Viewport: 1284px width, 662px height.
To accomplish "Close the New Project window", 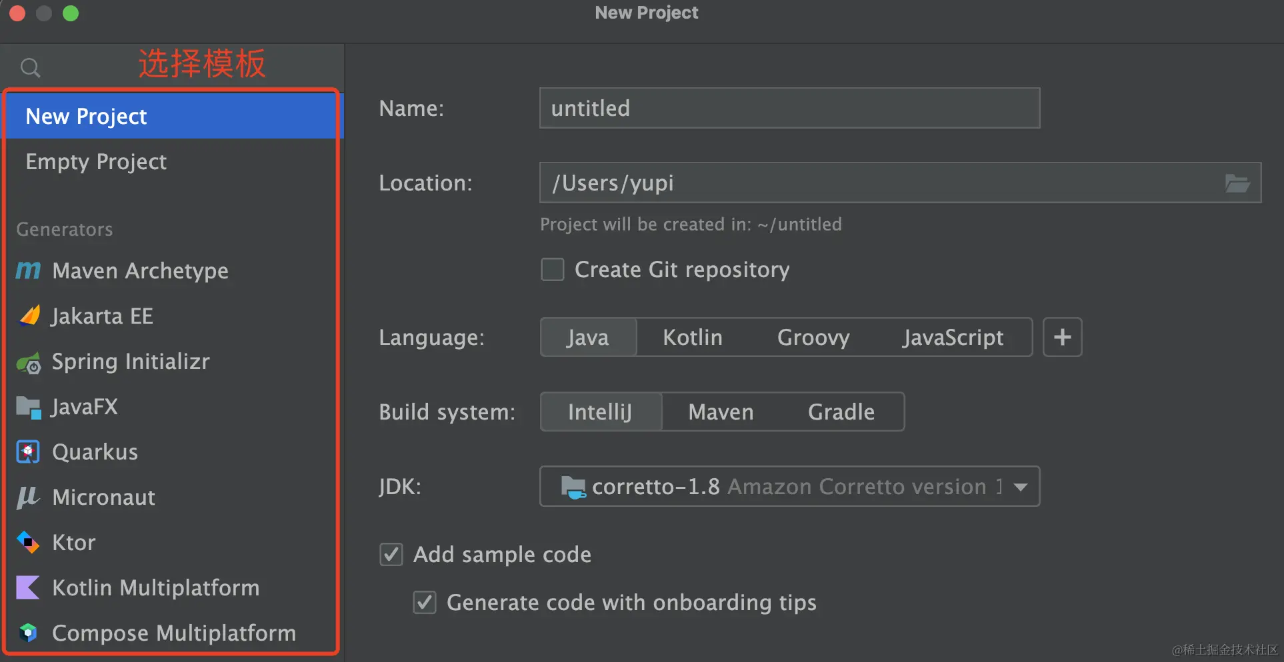I will click(x=17, y=13).
